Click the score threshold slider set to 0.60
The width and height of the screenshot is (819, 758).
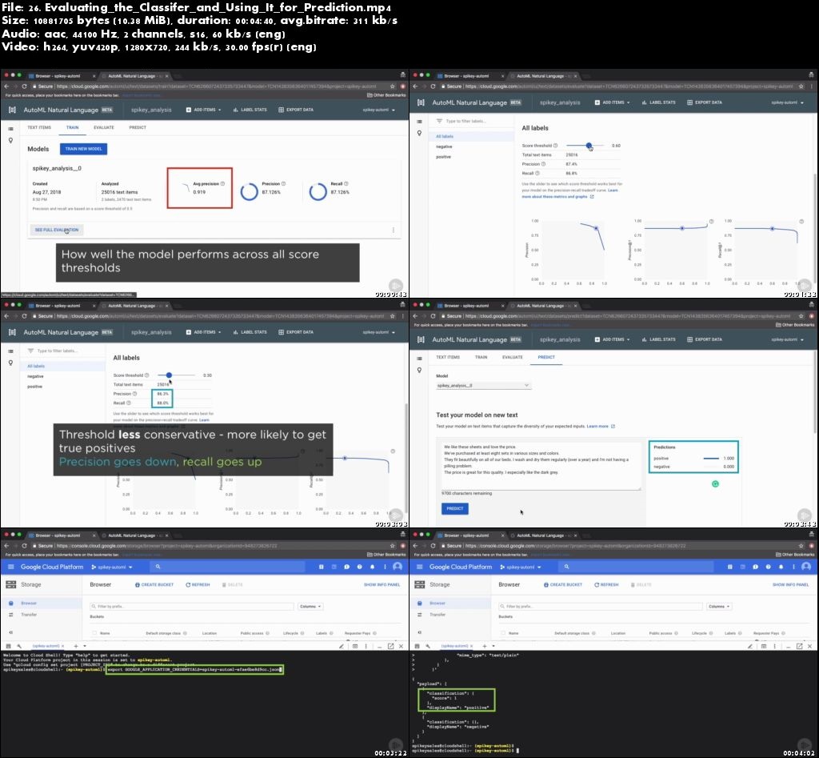click(589, 146)
